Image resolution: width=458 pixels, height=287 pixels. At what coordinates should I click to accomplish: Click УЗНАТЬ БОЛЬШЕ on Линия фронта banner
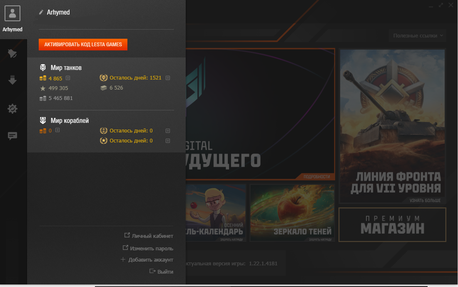pyautogui.click(x=425, y=200)
